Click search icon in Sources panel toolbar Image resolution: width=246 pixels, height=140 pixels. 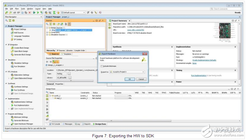tap(47, 24)
